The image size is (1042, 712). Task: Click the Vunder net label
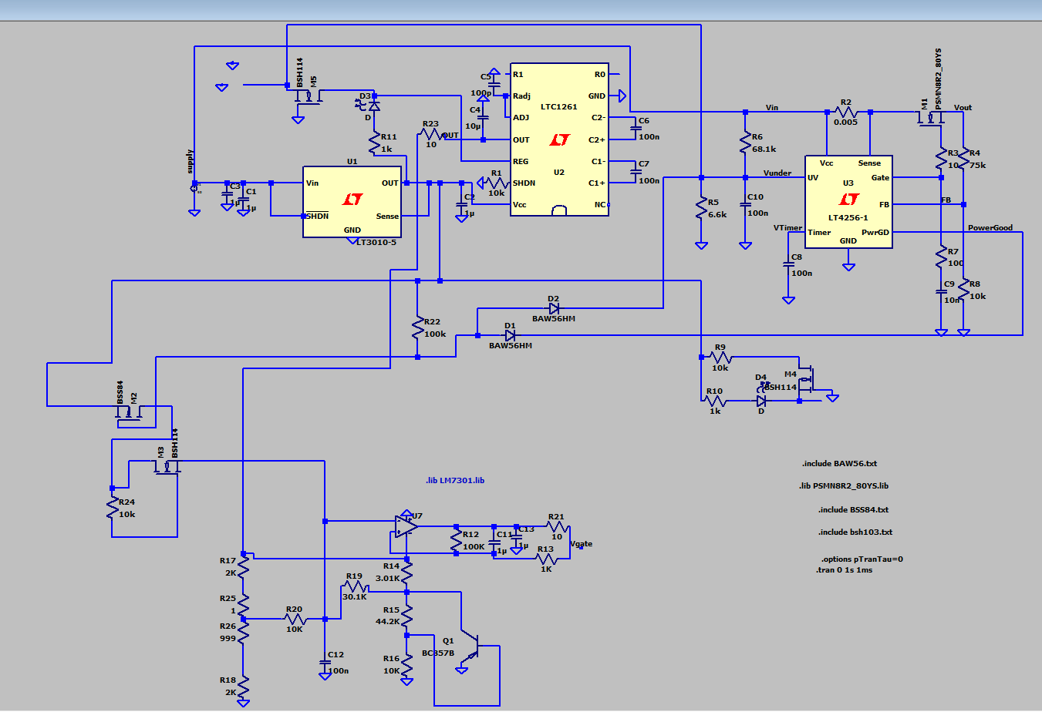tap(777, 173)
